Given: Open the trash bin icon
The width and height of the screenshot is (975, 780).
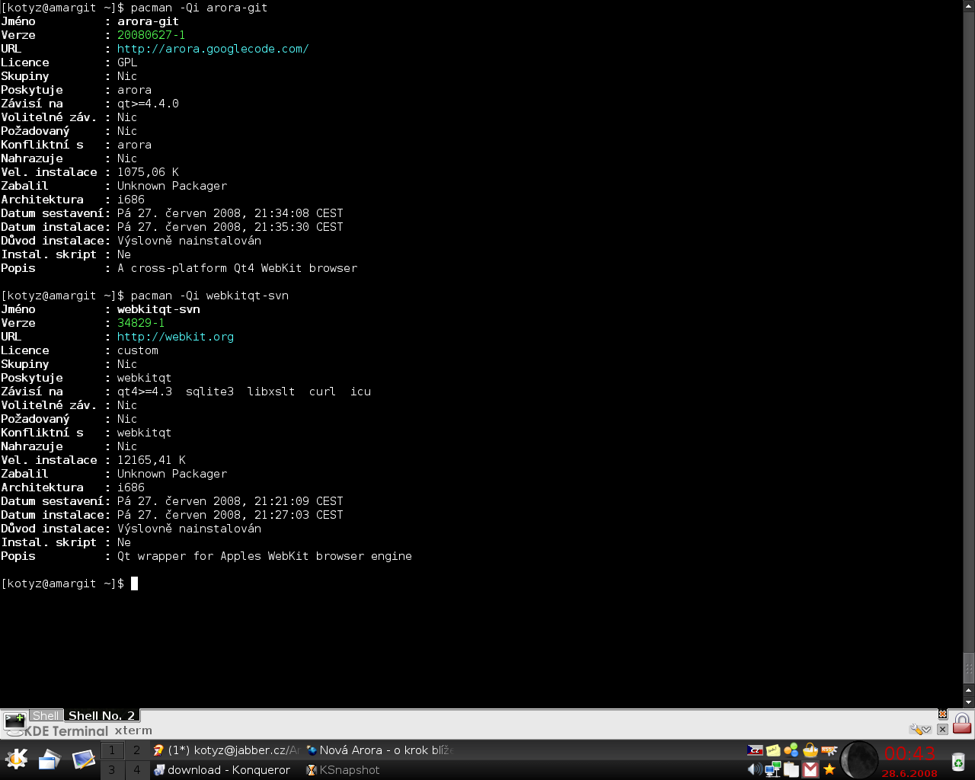Looking at the screenshot, I should point(958,760).
